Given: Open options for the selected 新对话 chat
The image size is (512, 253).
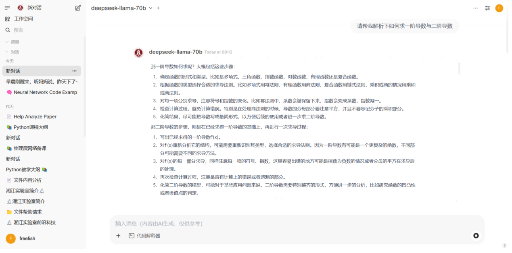Looking at the screenshot, I should (x=74, y=71).
